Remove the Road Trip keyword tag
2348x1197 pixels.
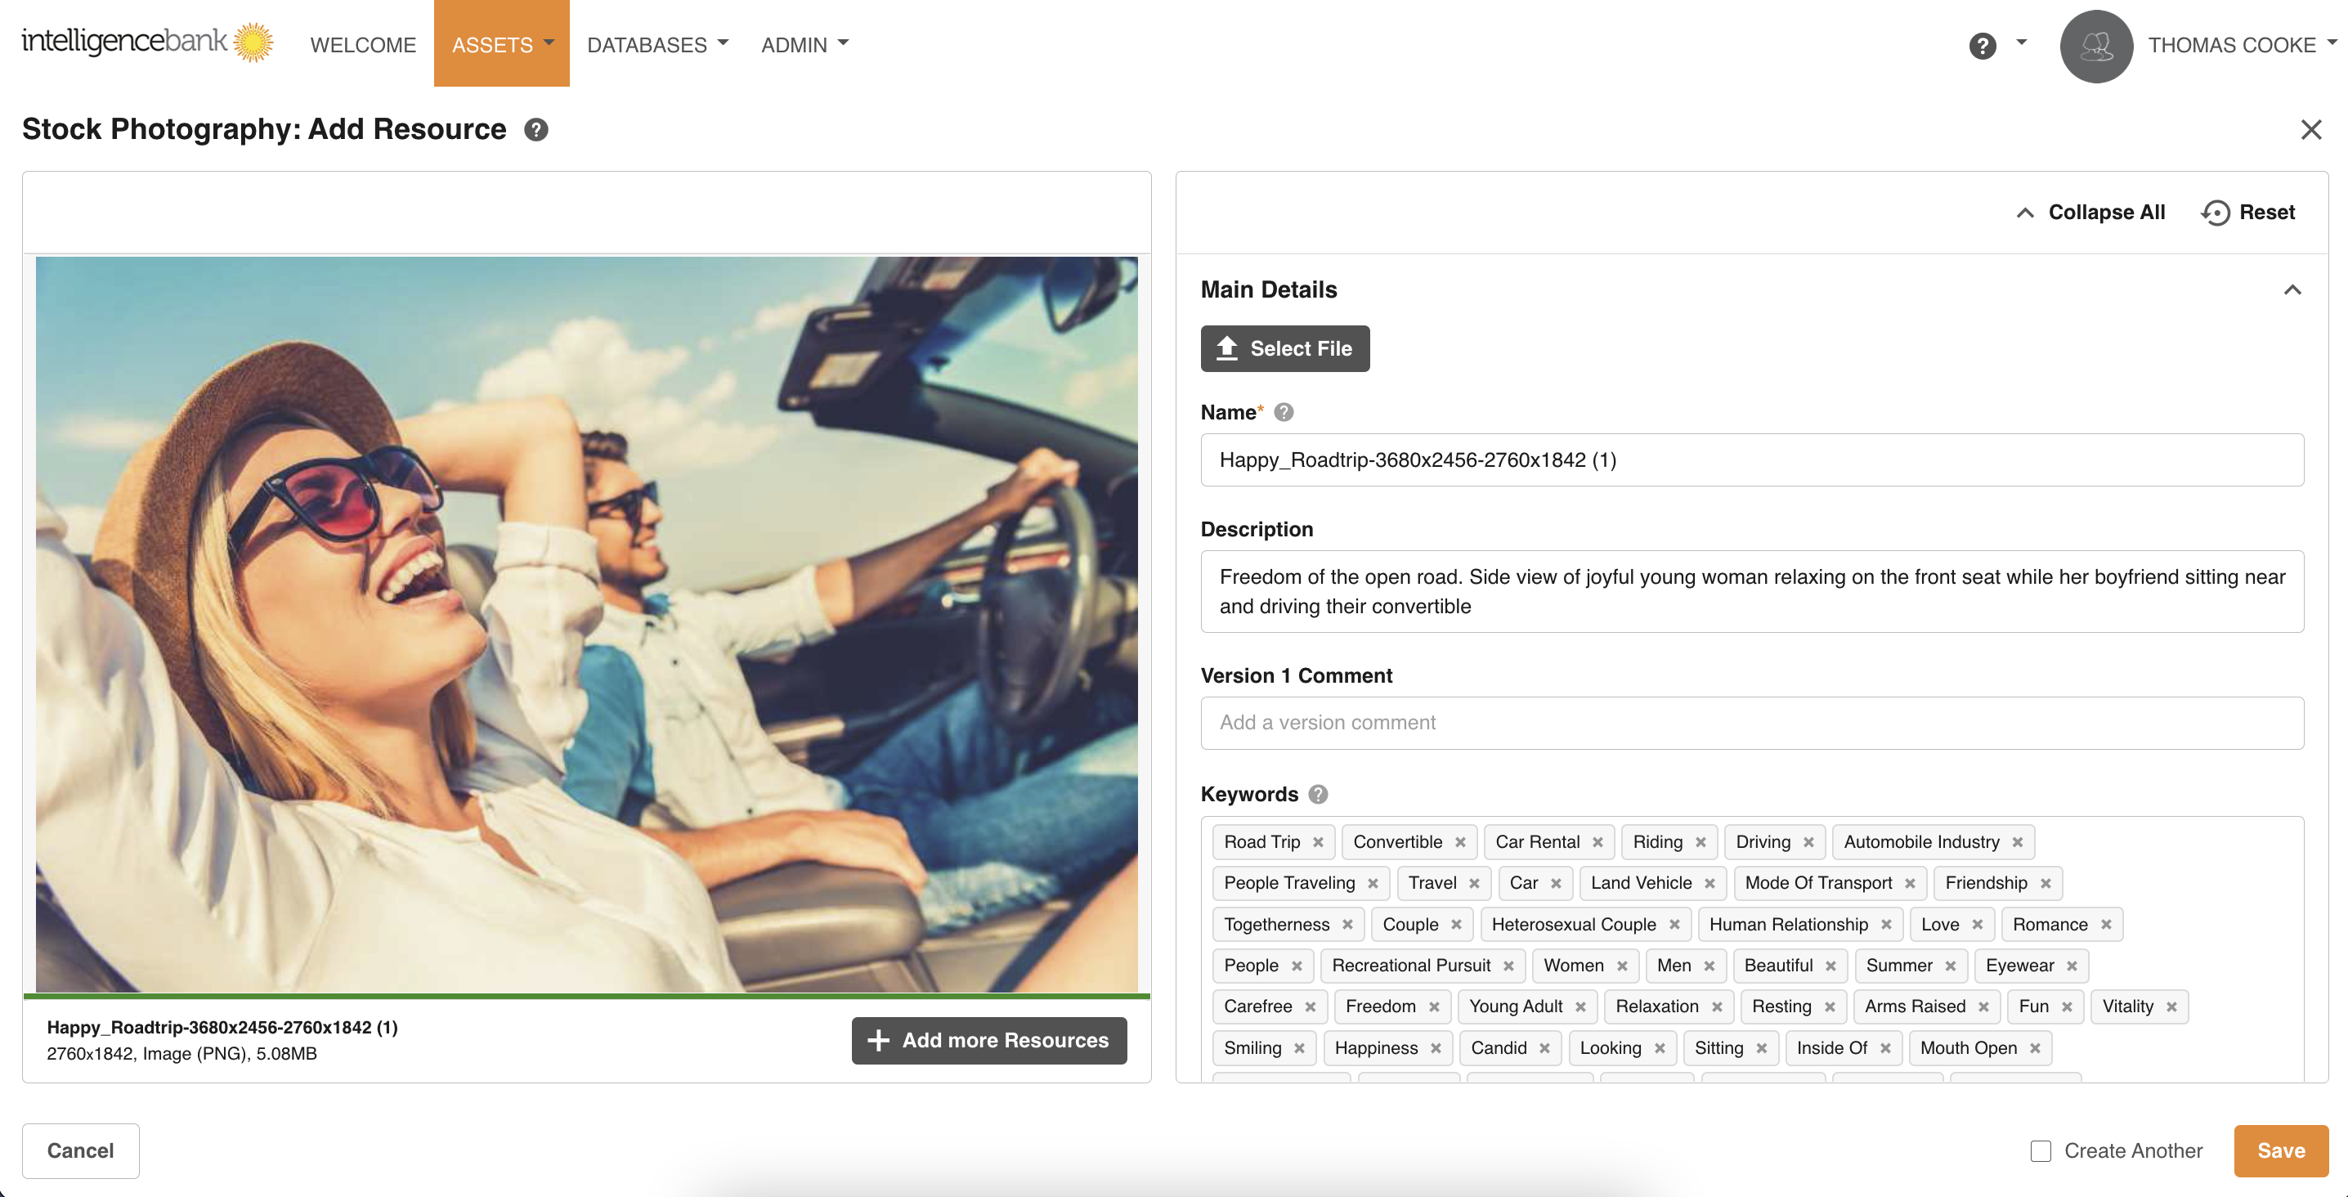pos(1318,842)
